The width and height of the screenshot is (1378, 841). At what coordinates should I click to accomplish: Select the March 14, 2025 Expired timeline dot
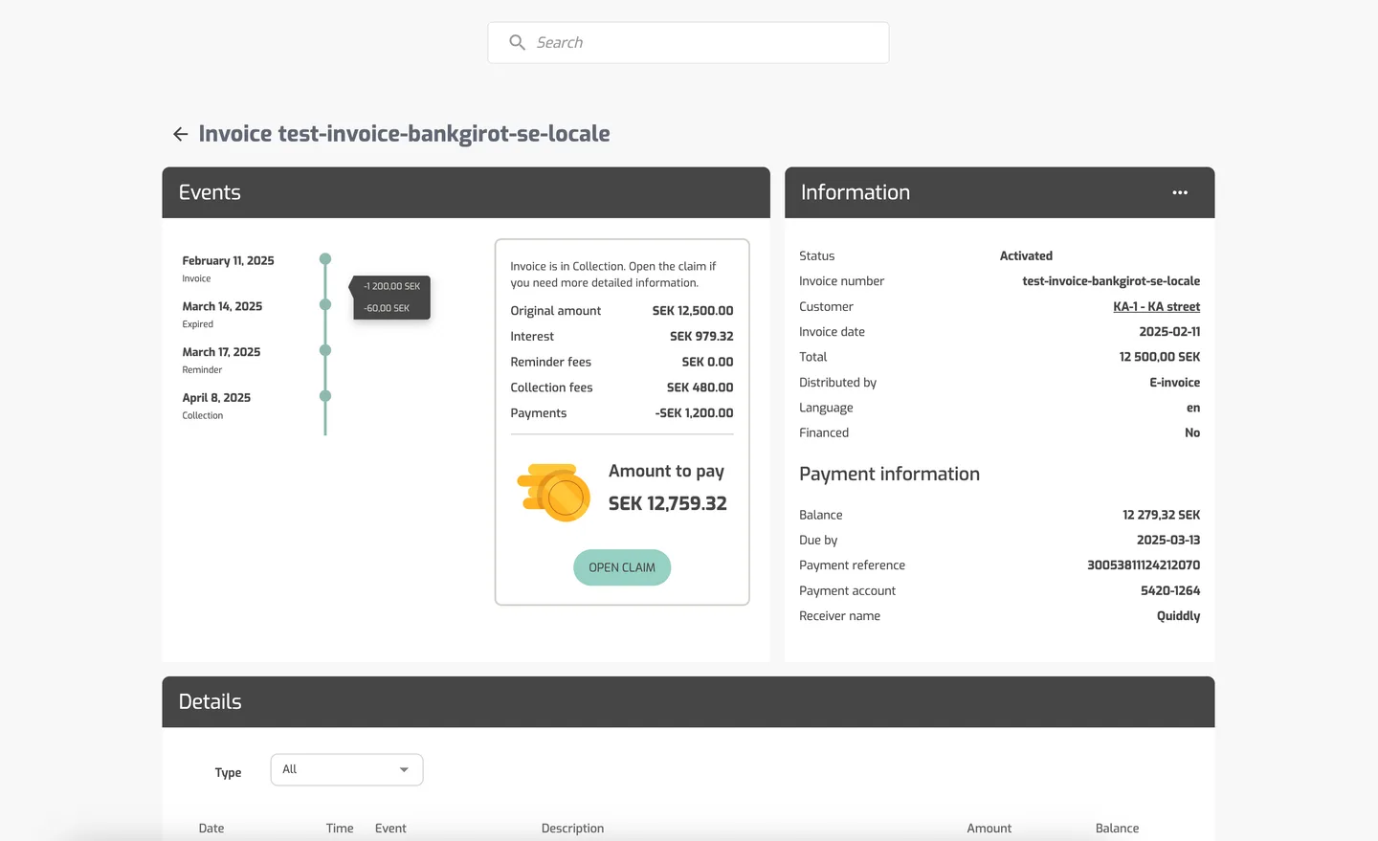[325, 304]
